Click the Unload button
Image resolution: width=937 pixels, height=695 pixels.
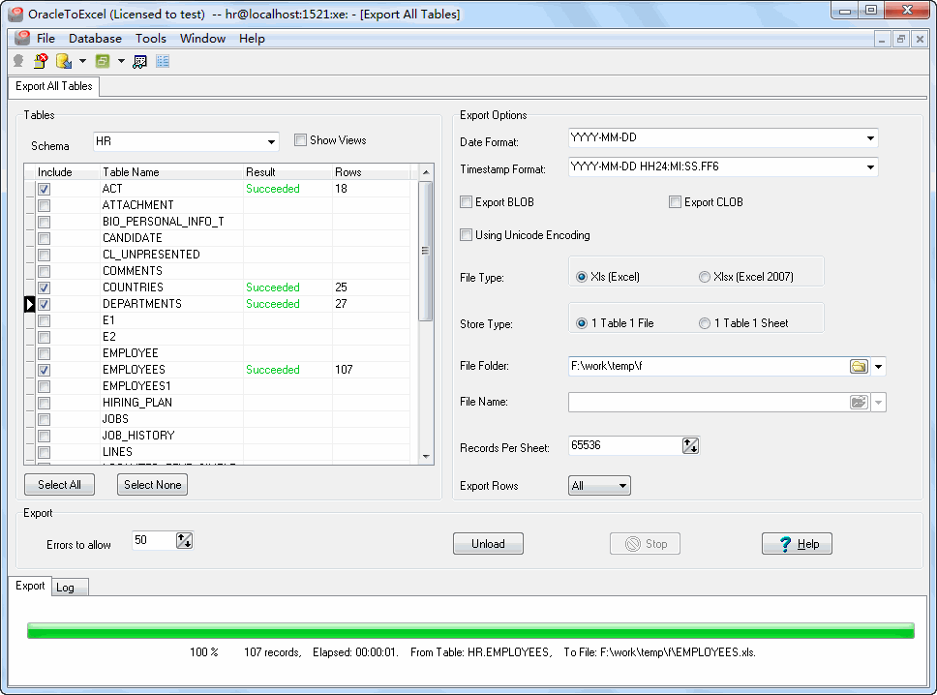click(488, 544)
